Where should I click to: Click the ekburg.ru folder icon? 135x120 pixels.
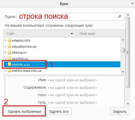click(x=10, y=52)
